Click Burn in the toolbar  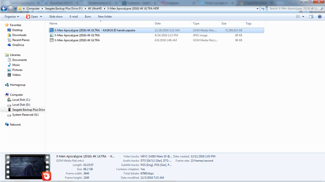click(x=88, y=16)
